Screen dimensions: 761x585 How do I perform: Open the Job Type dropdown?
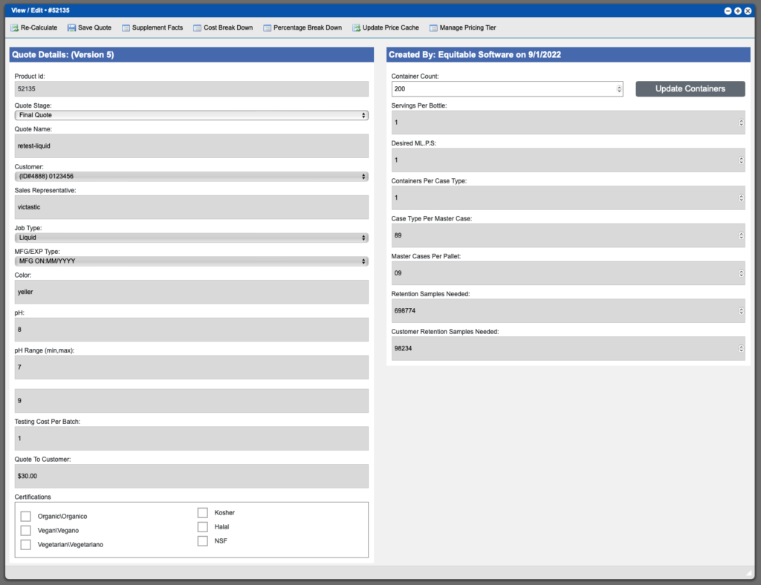[190, 238]
